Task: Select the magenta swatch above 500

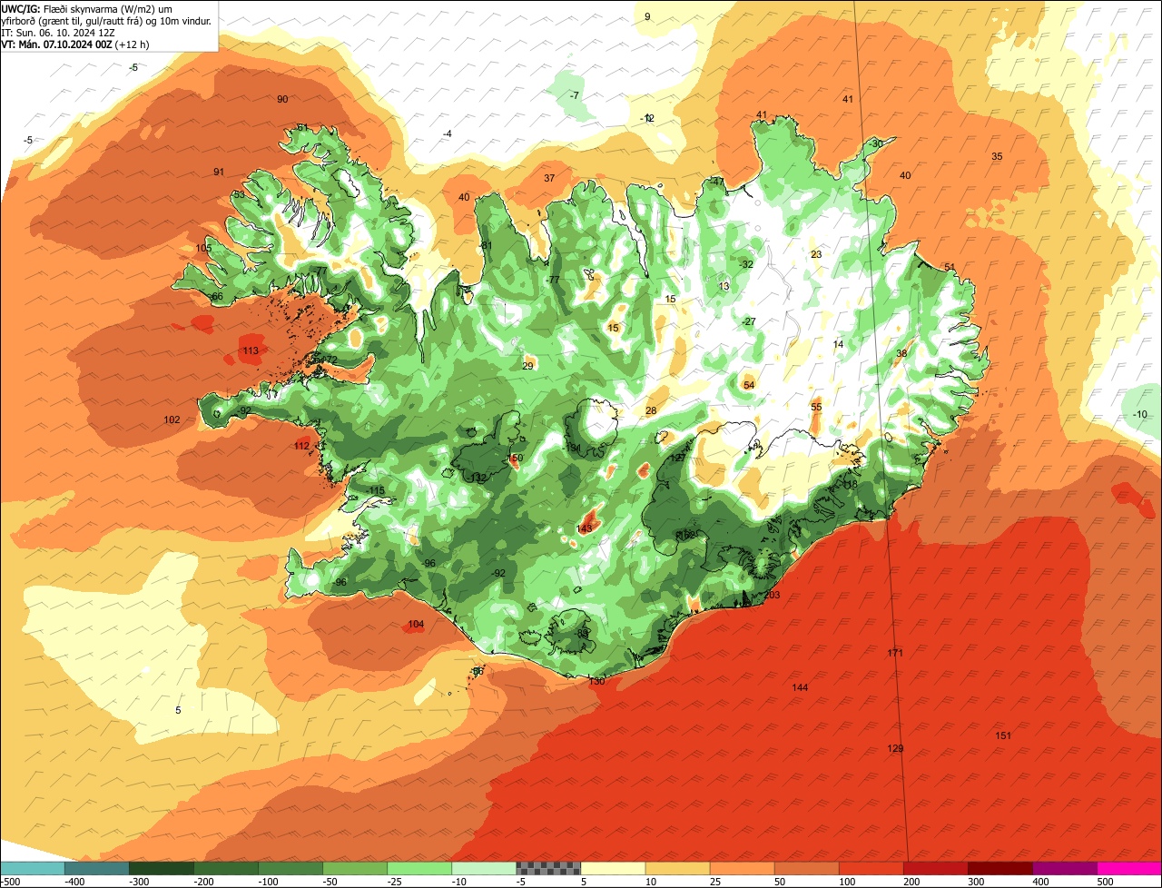Action: 1129,867
